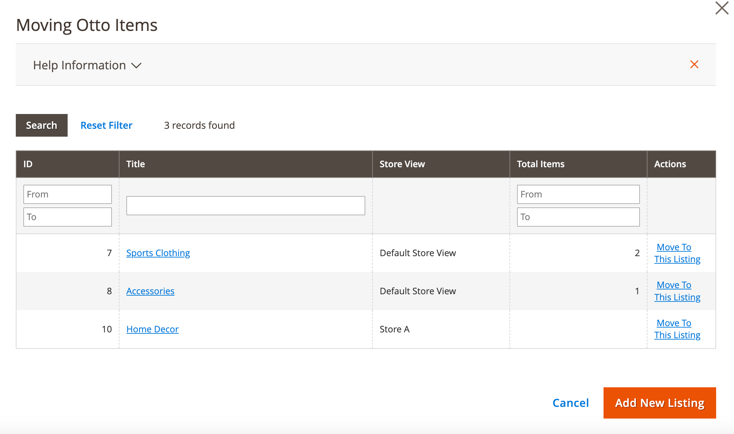Screen dimensions: 734x434
Task: Focus the ID To filter field
Action: pos(68,217)
